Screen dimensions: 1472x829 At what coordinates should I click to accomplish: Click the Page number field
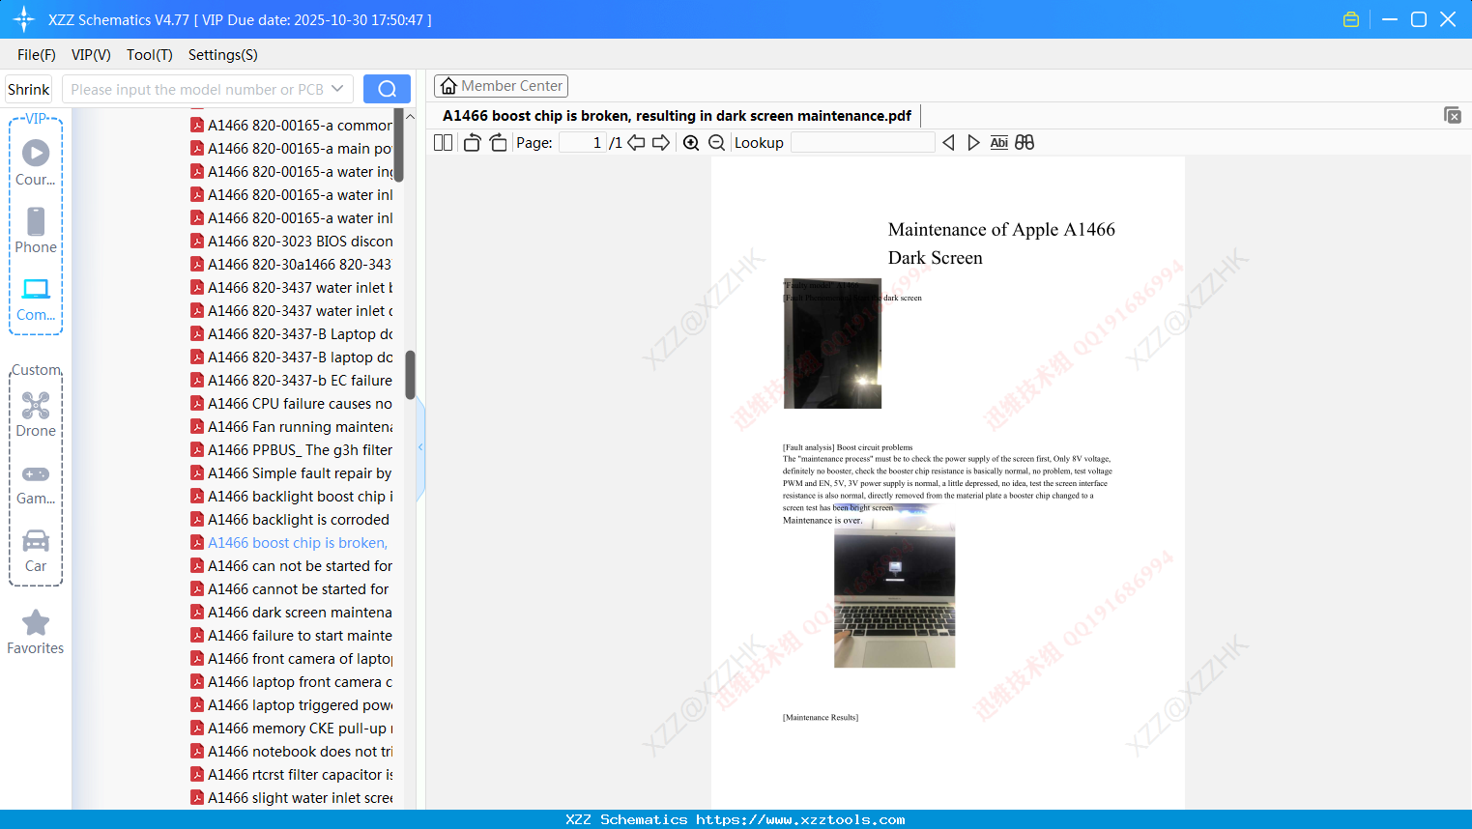583,143
